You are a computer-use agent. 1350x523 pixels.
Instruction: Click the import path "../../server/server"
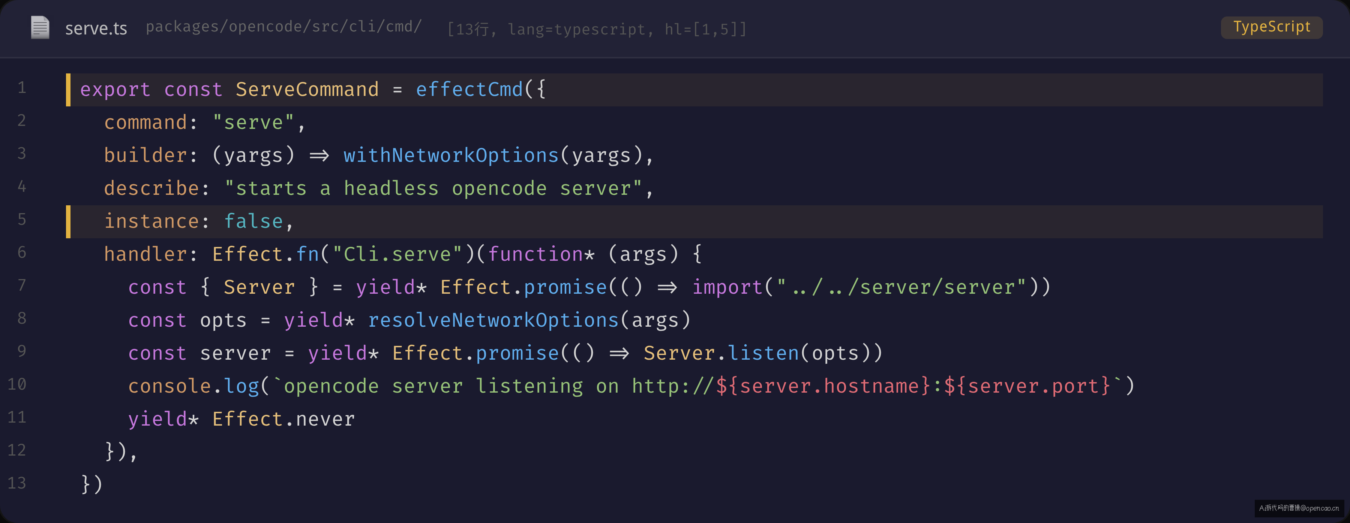901,287
